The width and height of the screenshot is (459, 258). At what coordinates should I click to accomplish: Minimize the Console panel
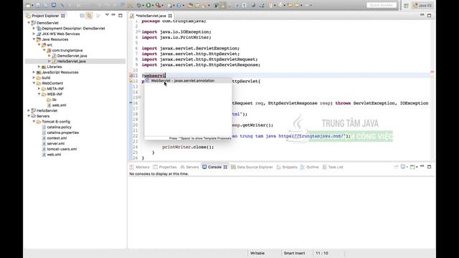coord(422,166)
